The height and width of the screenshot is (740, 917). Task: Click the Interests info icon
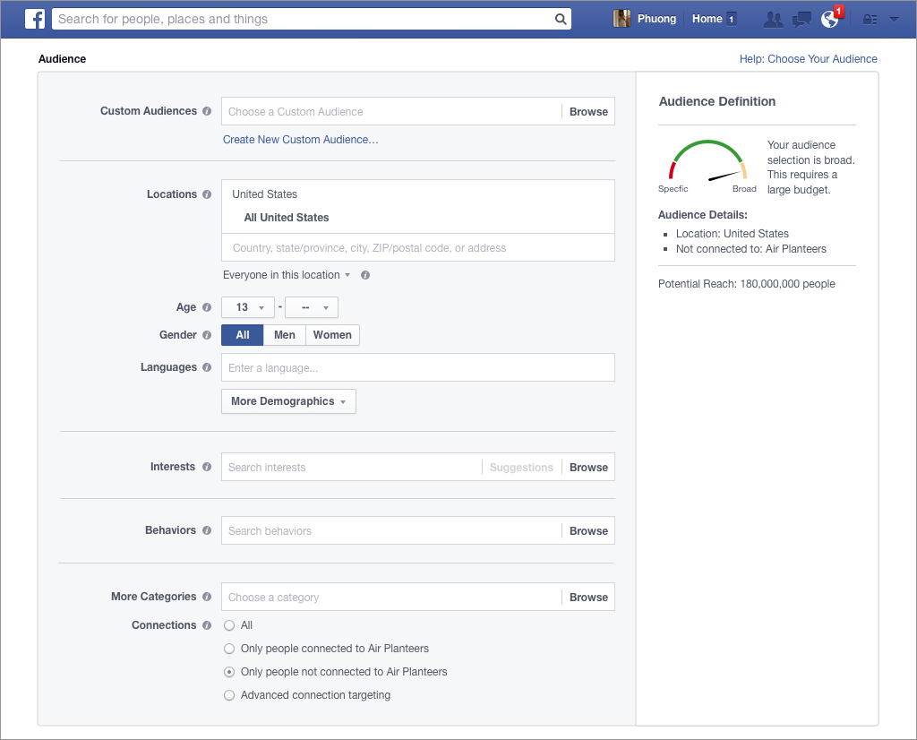pyautogui.click(x=207, y=467)
